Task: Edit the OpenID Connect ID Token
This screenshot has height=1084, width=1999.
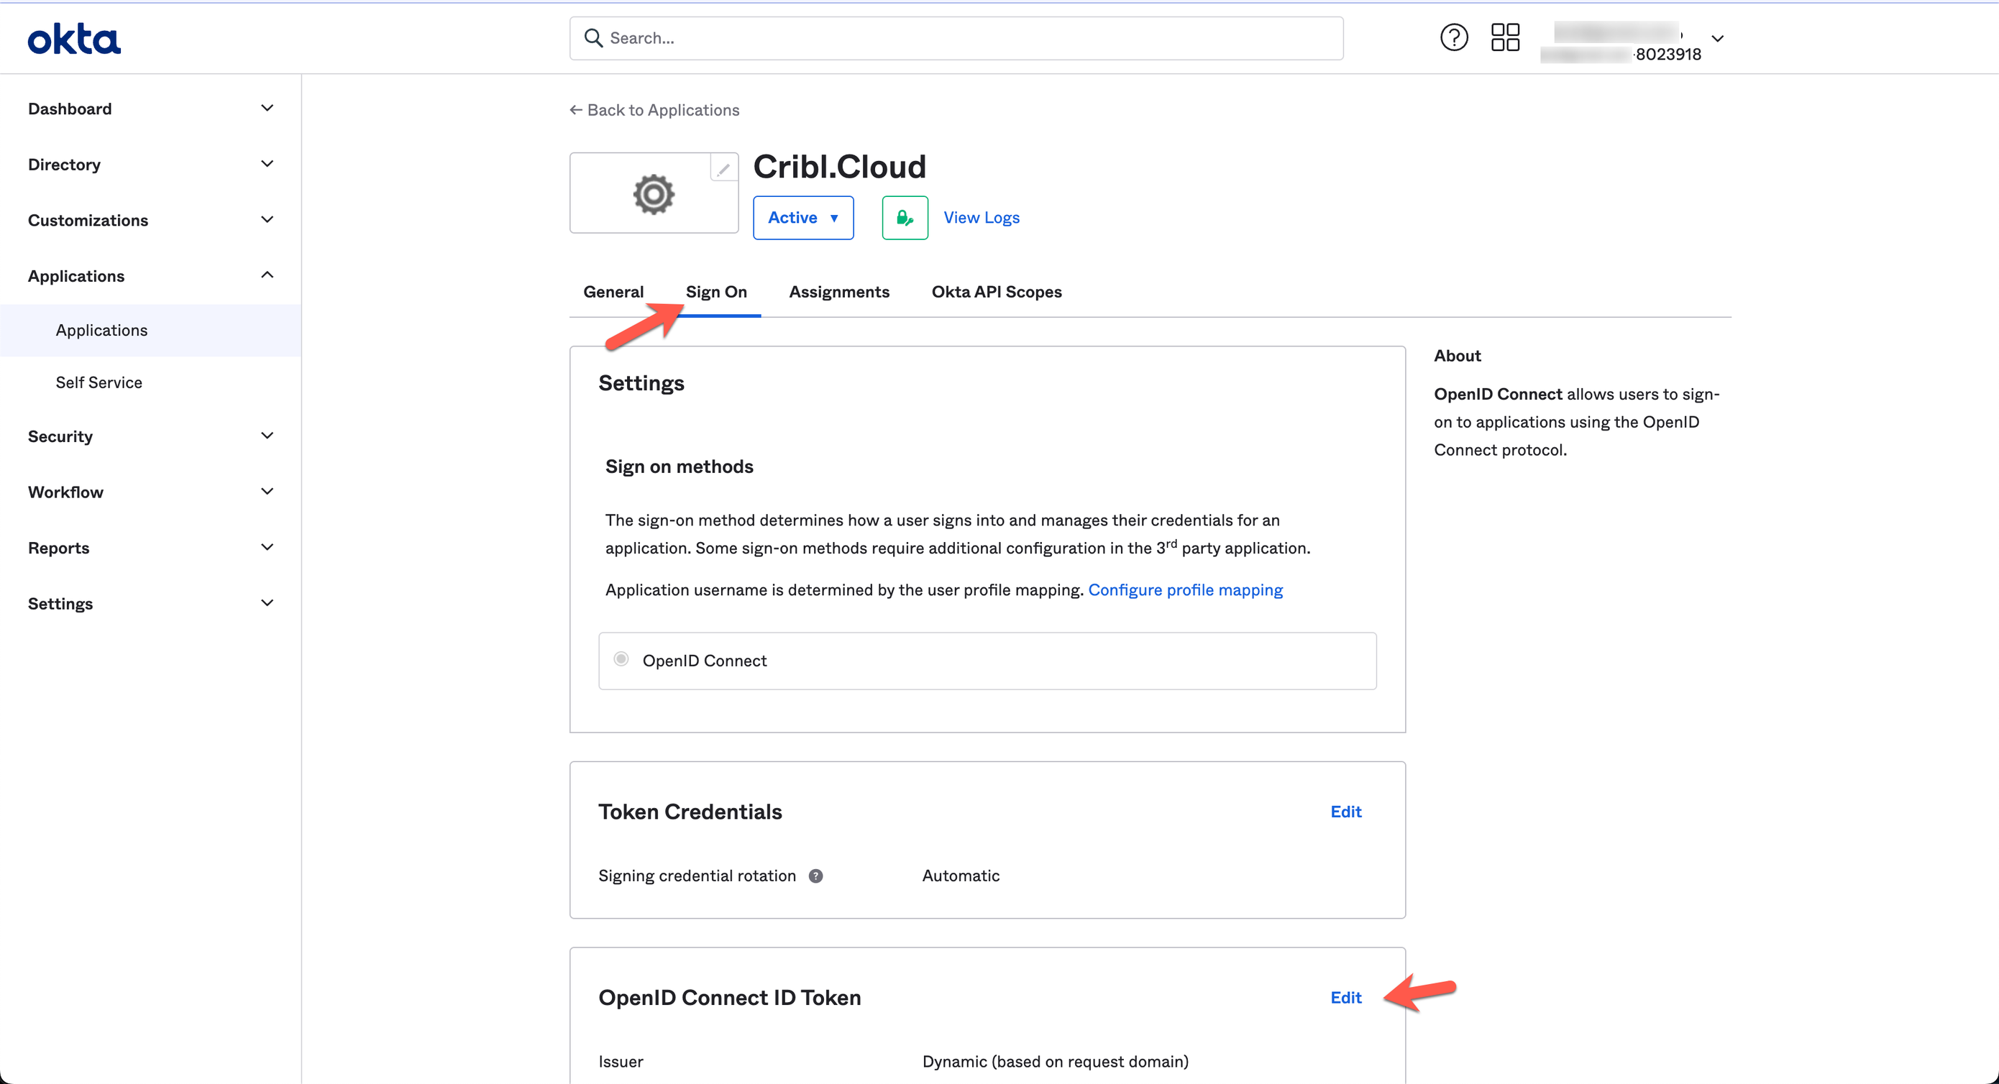Action: 1345,997
